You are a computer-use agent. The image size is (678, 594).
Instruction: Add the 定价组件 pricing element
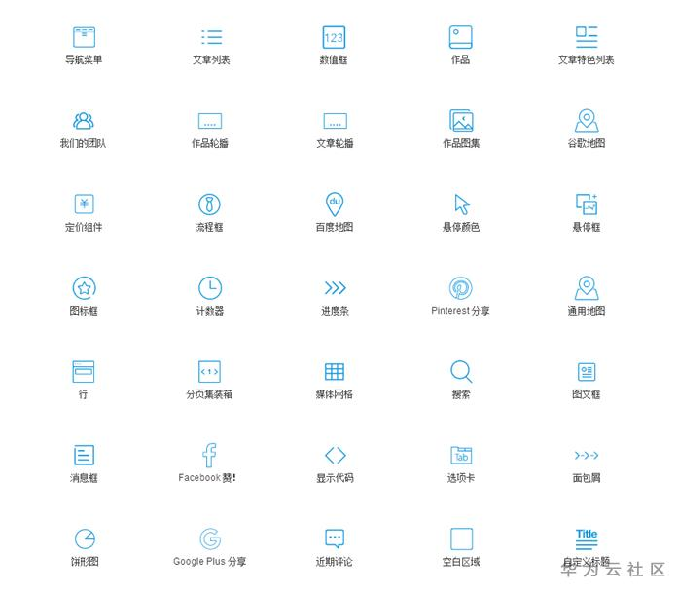click(84, 204)
